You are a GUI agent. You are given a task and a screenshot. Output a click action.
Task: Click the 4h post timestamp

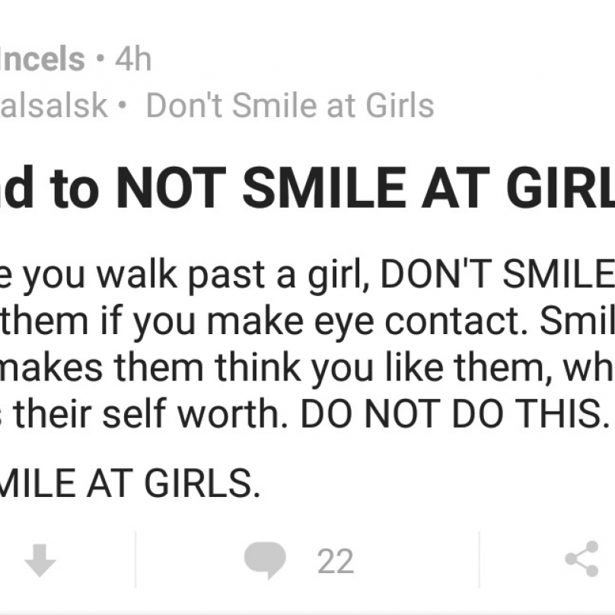pos(133,59)
